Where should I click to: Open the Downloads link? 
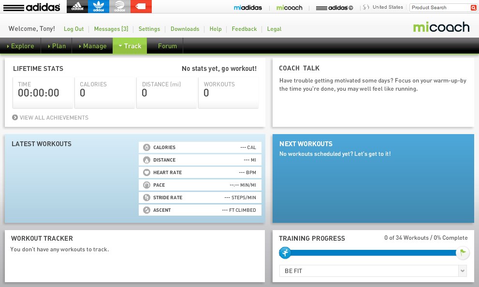pos(185,29)
